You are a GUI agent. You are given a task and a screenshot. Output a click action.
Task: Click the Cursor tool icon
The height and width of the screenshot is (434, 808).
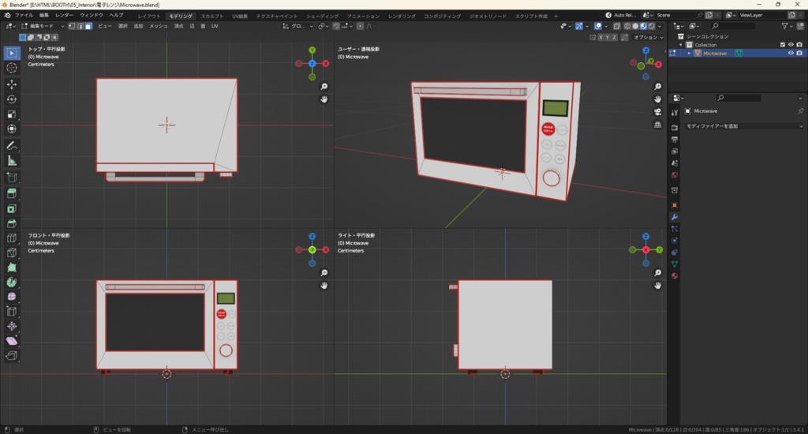tap(12, 68)
